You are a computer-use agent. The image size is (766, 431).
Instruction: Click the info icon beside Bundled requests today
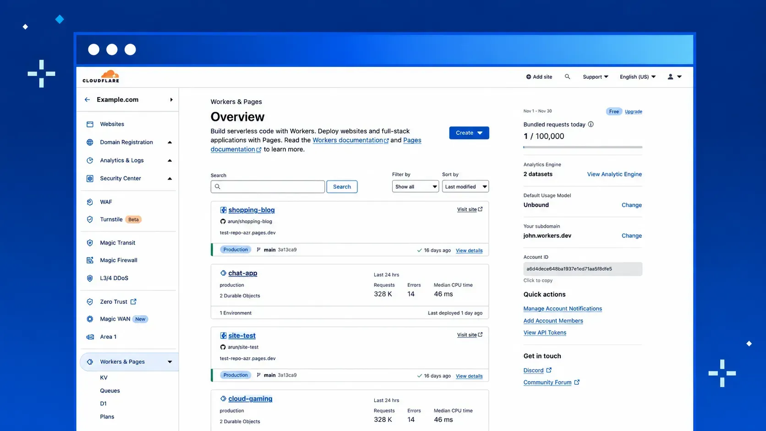tap(591, 124)
